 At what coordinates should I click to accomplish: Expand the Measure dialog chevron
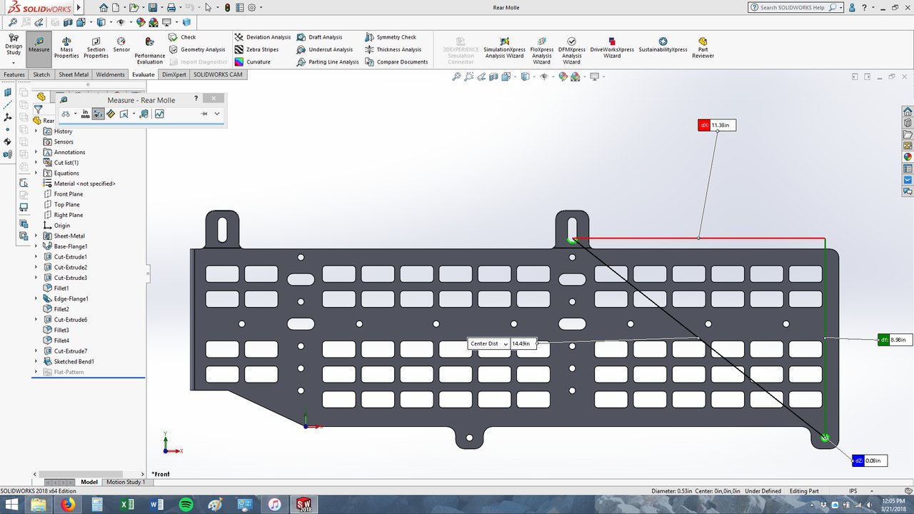click(217, 114)
